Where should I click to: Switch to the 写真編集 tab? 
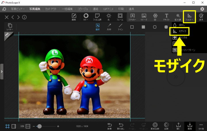point(35,9)
